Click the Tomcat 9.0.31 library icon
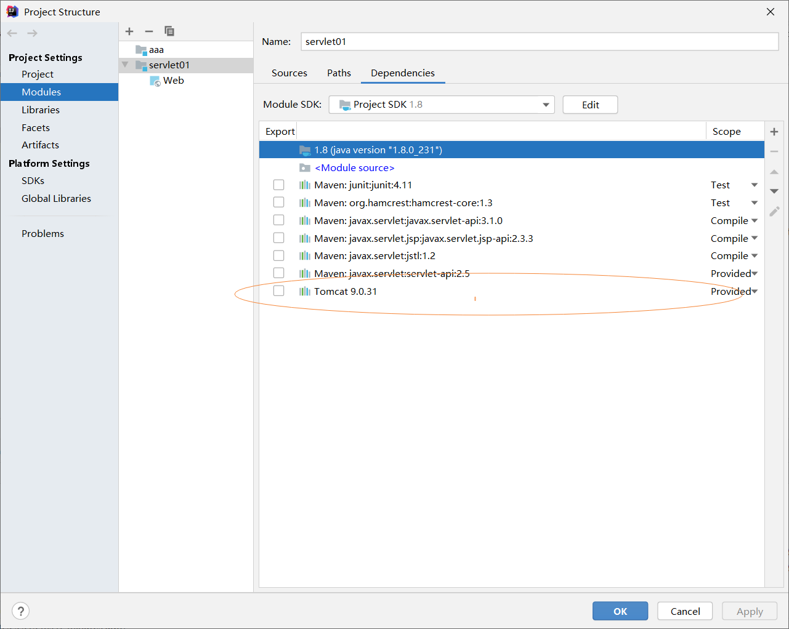 tap(305, 292)
